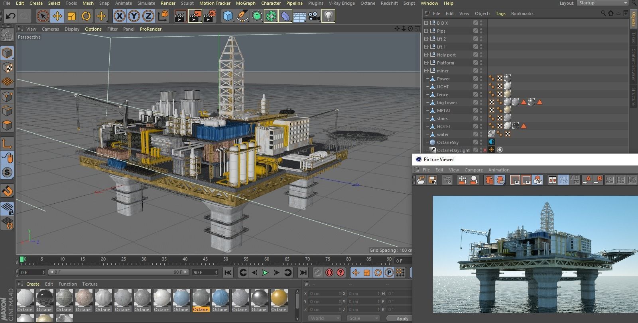Screen dimensions: 638x323
Task: Click the coordinate system icon
Action: tap(163, 16)
